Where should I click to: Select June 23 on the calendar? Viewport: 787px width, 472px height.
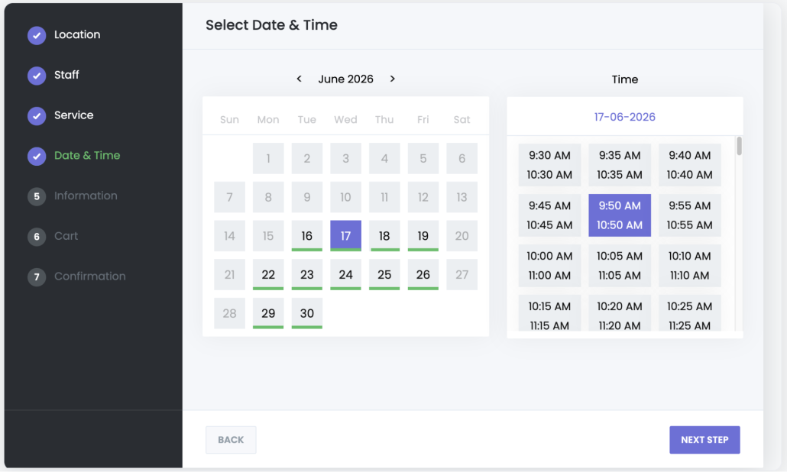tap(306, 274)
